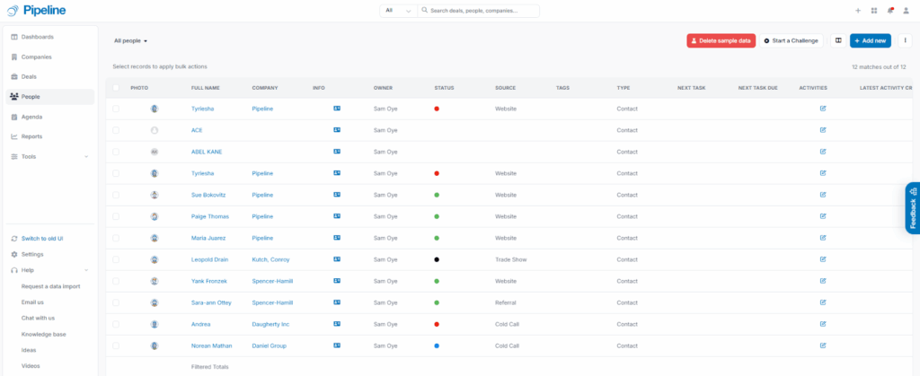Open the notifications bell icon

click(889, 11)
